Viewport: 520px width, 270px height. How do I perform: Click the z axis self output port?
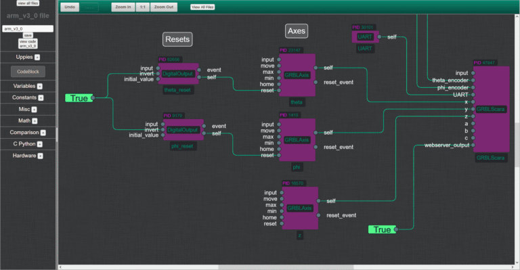click(x=318, y=201)
